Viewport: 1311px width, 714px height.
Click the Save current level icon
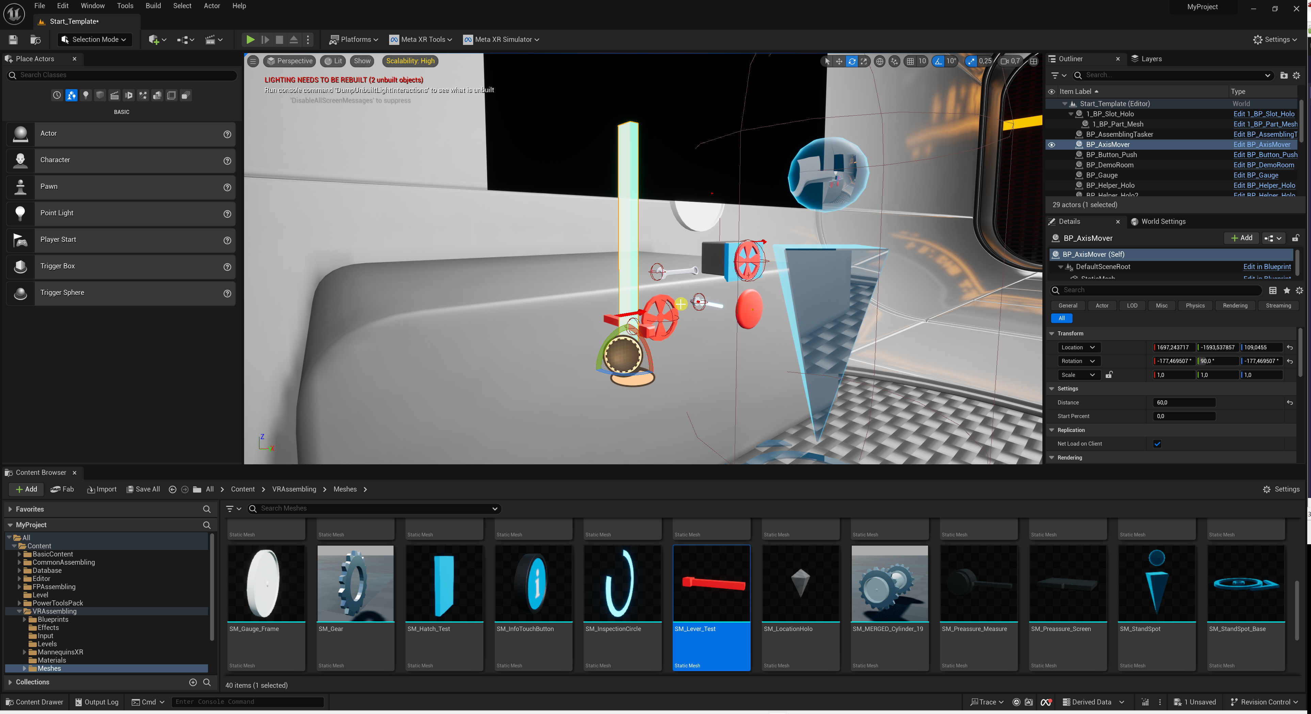coord(13,39)
